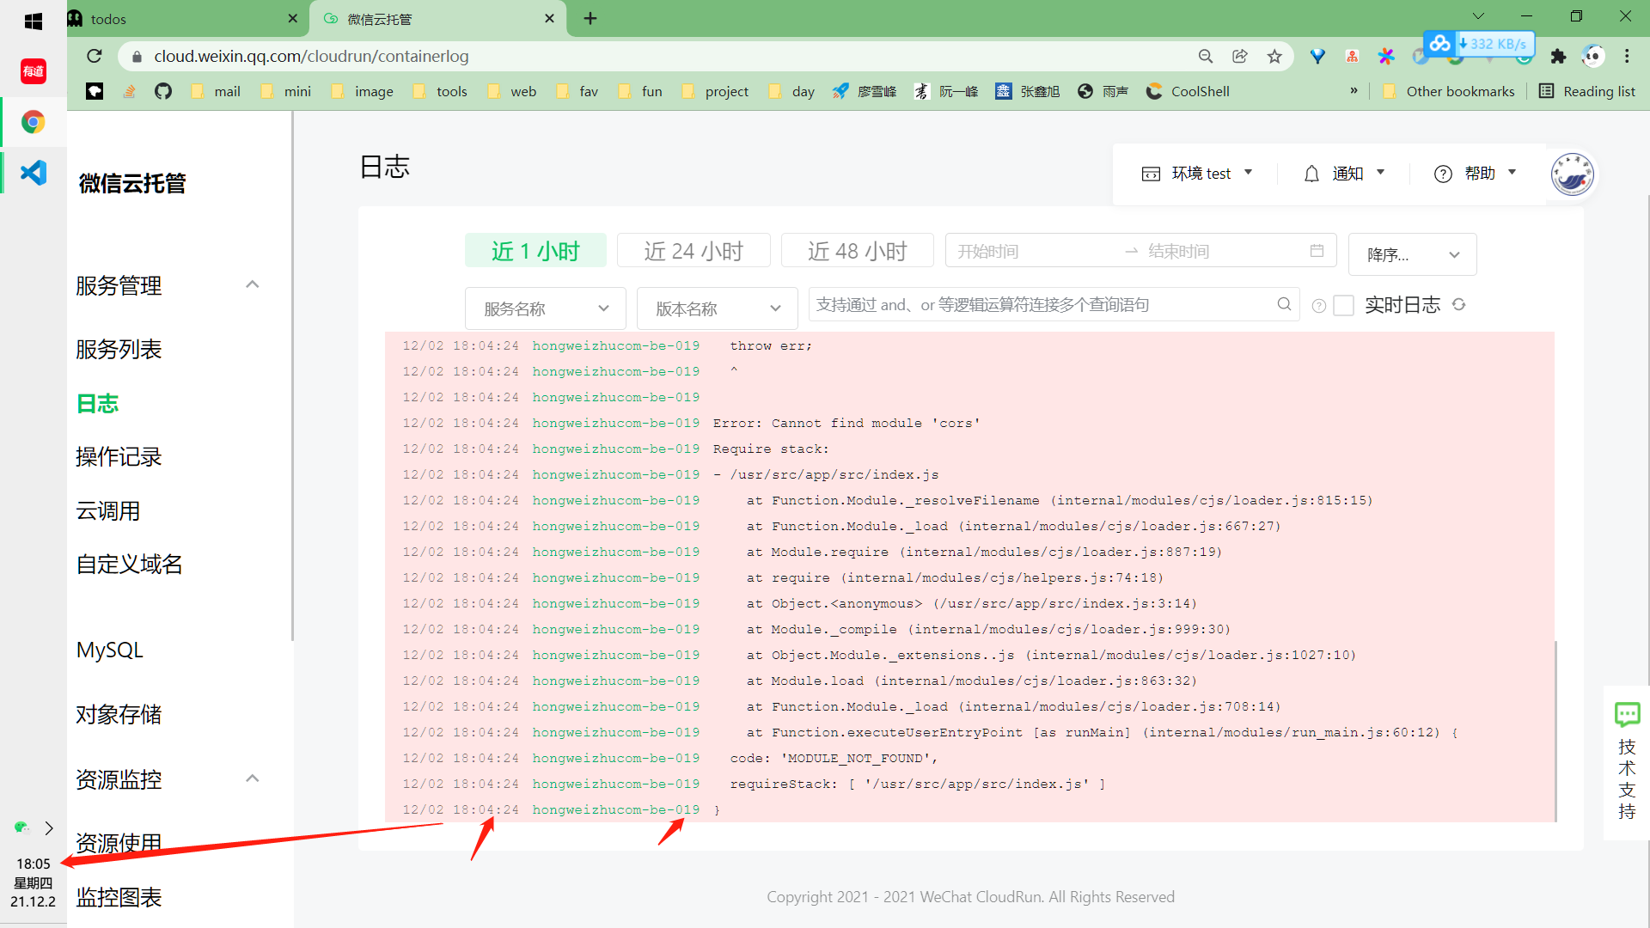
Task: Open the 技术支持 chat icon
Action: coord(1627,714)
